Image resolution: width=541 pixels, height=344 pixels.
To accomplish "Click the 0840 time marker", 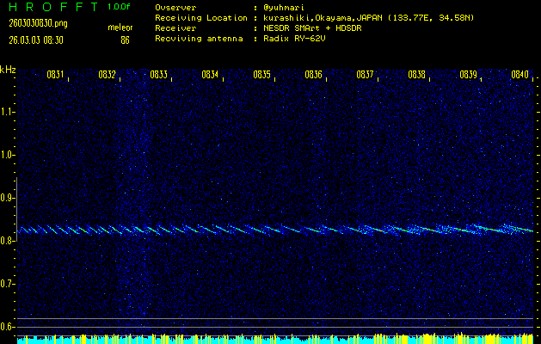I will pos(519,75).
